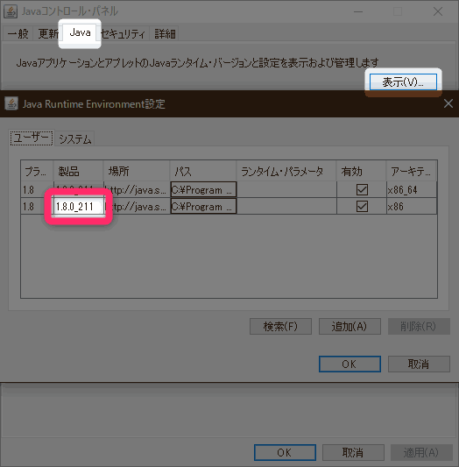Click the ランタイム・パラメータ cell in first row

pyautogui.click(x=286, y=189)
